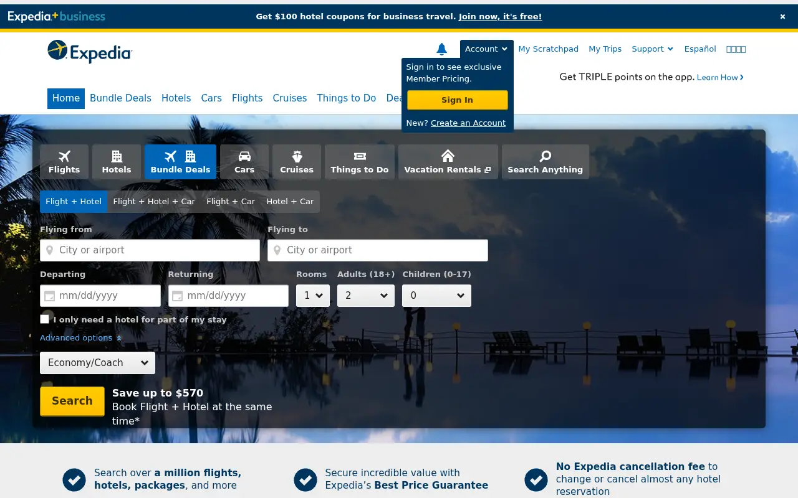The image size is (798, 498).
Task: Select the Cars tab icon
Action: click(244, 156)
